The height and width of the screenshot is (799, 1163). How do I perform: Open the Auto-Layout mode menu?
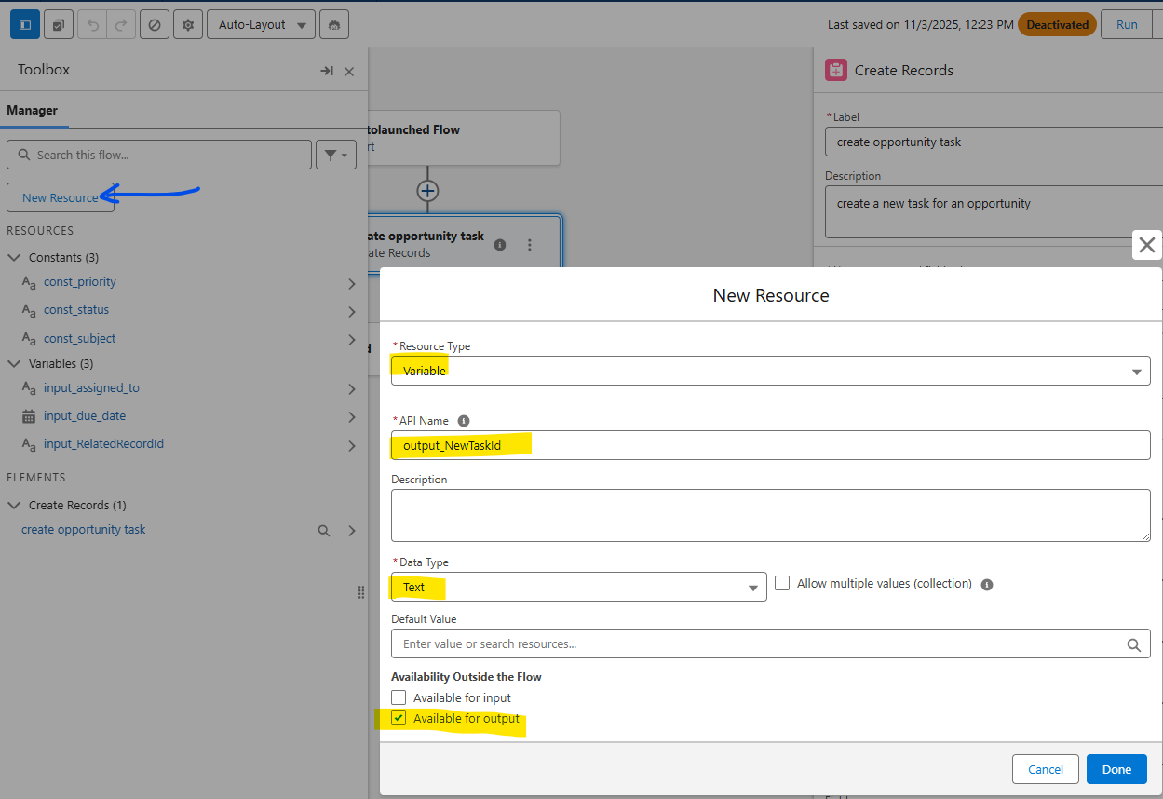pyautogui.click(x=261, y=25)
